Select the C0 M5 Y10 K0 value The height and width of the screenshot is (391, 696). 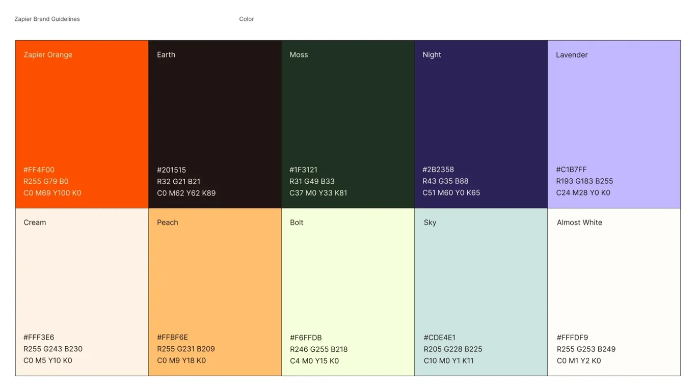[x=48, y=360]
